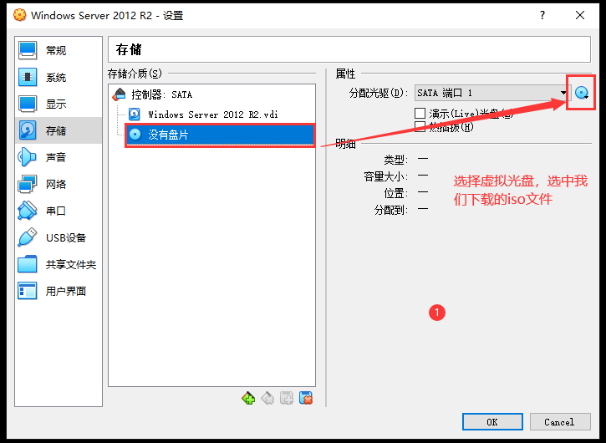Viewport: 606px width, 443px height.
Task: Click the 存储 disk icon
Action: 28,130
